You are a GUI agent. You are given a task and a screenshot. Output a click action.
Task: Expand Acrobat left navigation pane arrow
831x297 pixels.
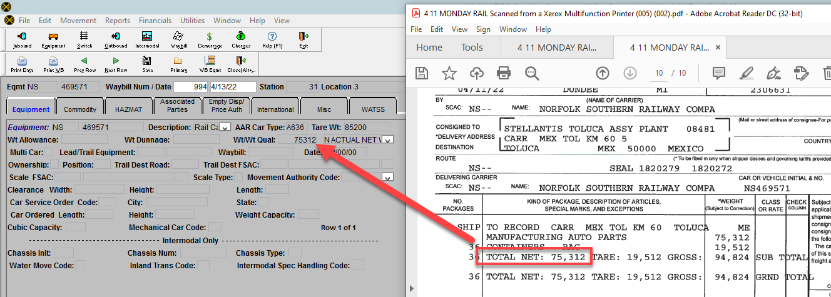[x=410, y=288]
